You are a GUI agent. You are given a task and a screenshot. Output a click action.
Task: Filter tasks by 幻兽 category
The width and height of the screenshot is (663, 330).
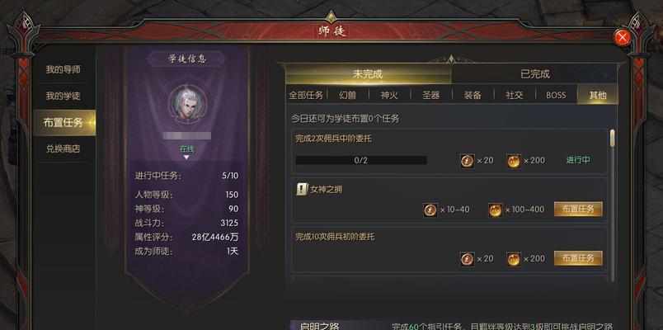point(347,95)
